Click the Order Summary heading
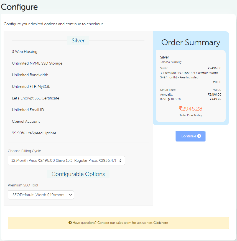 (190, 42)
